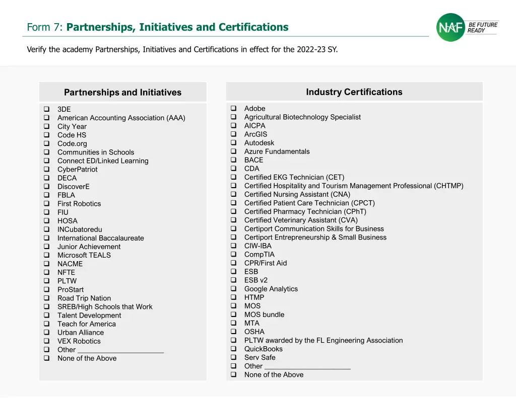
Task: Select the DECA checkbox
Action: pyautogui.click(x=47, y=178)
